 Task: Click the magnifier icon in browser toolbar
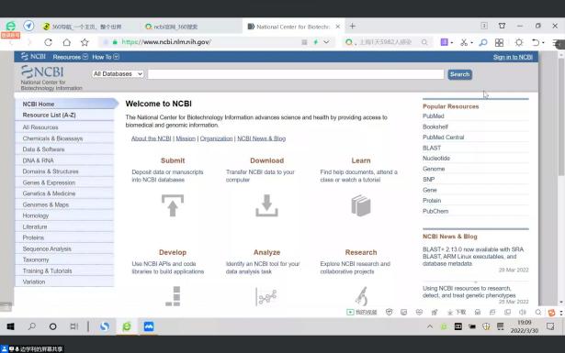coord(483,42)
